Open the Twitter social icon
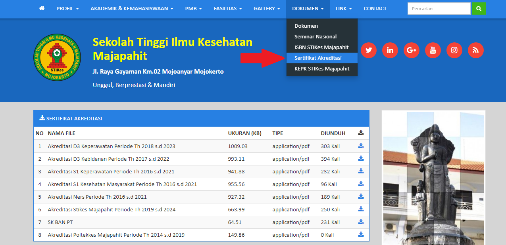This screenshot has height=245, width=506. [x=369, y=50]
